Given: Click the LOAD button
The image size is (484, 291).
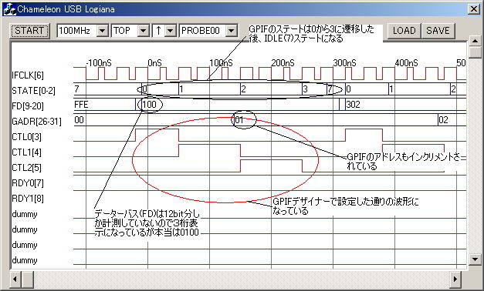Looking at the screenshot, I should coord(404,31).
